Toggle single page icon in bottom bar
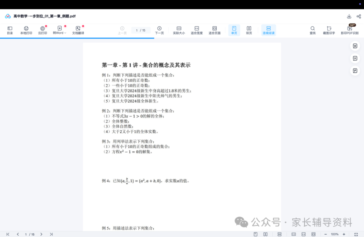The width and height of the screenshot is (364, 237). (255, 234)
